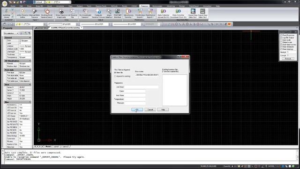Click Help in traverse dialog

tap(163, 109)
